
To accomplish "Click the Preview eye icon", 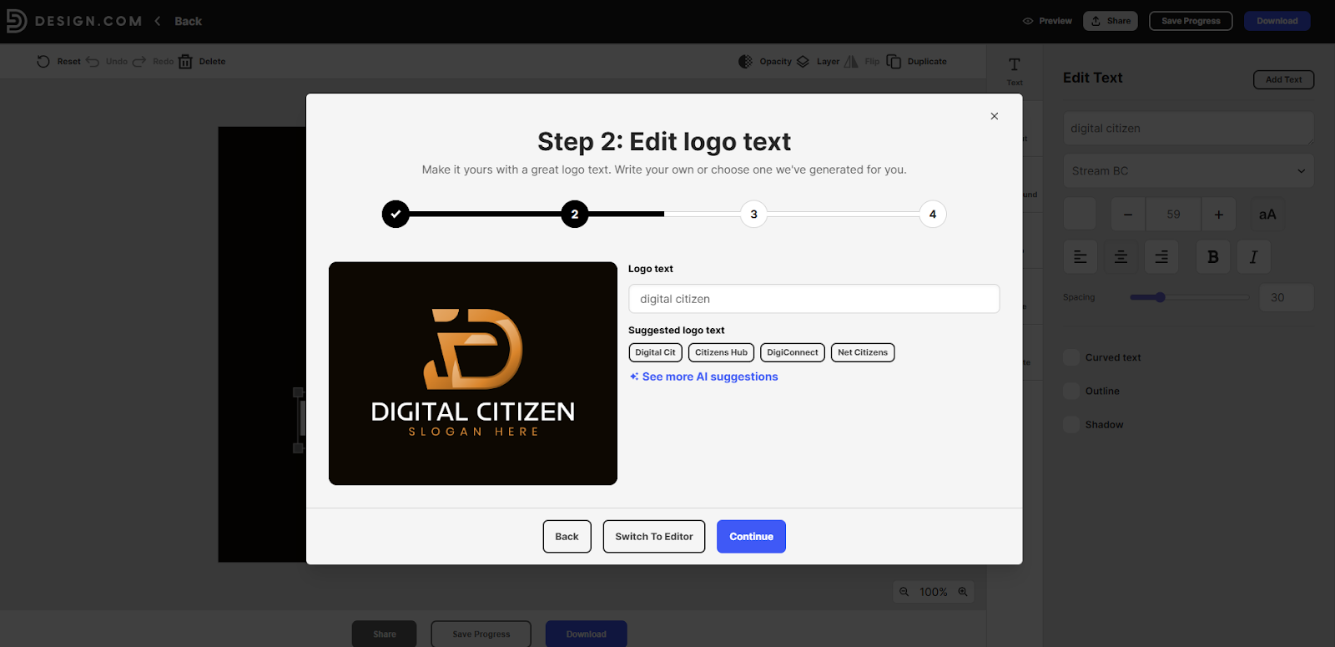I will (x=1028, y=21).
